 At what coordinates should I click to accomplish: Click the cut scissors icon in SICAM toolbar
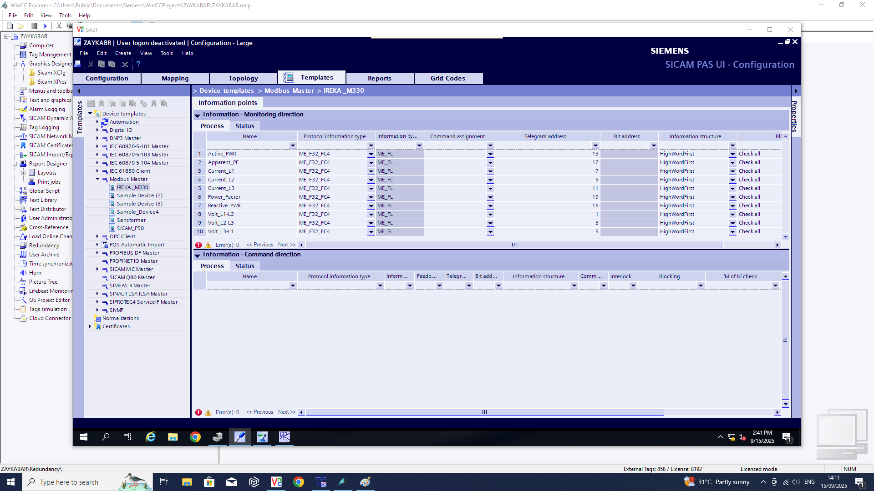(x=91, y=64)
